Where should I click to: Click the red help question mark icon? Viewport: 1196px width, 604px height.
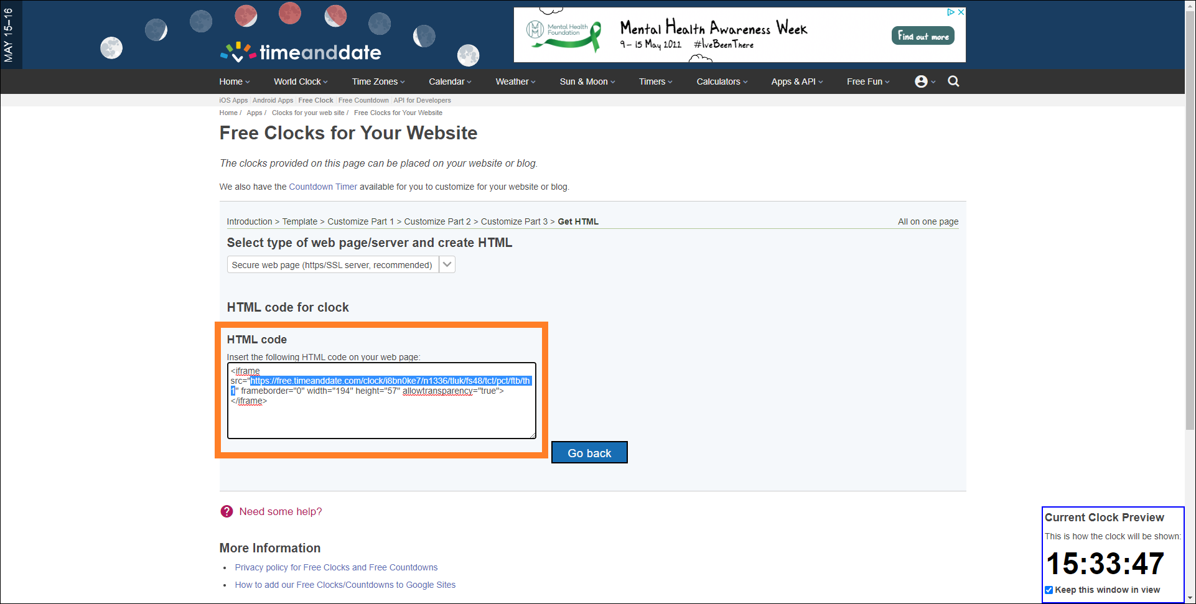(x=227, y=511)
